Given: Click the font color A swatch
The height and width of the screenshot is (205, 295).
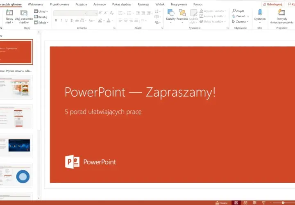Looking at the screenshot, I should tap(109, 20).
